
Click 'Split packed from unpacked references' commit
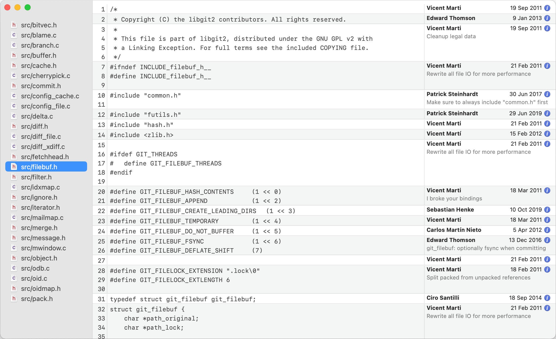click(x=478, y=278)
